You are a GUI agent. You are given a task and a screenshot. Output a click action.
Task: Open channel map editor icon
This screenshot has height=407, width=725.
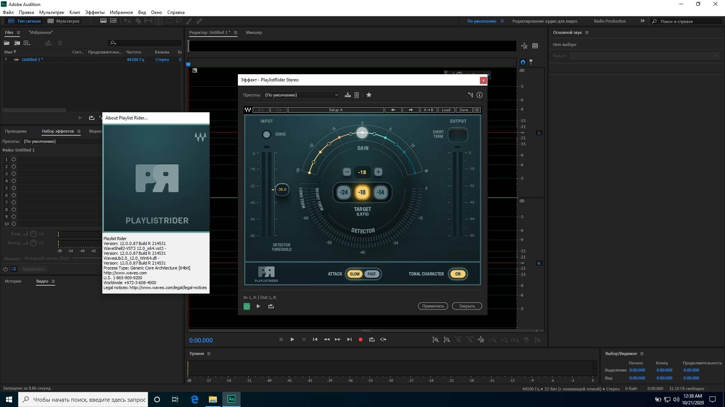[x=470, y=95]
